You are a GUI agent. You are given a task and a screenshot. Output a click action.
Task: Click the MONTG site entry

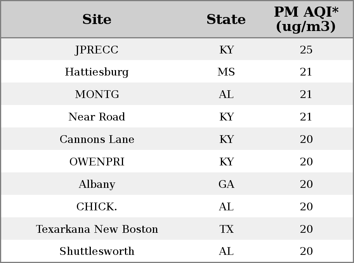click(x=97, y=94)
